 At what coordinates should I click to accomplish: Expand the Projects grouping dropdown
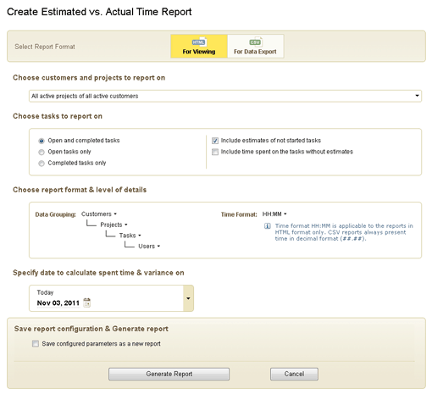114,225
